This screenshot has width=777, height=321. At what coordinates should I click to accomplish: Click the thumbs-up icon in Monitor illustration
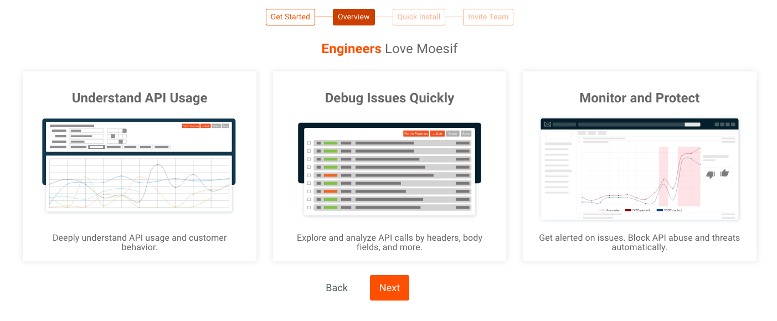[724, 174]
